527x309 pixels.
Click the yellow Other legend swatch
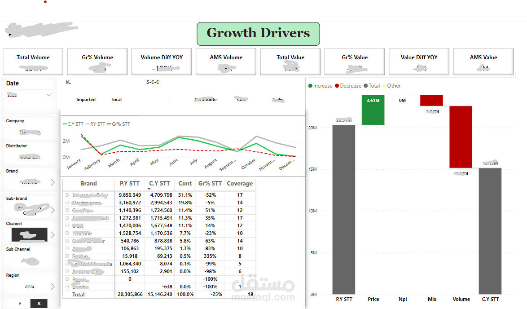[384, 85]
